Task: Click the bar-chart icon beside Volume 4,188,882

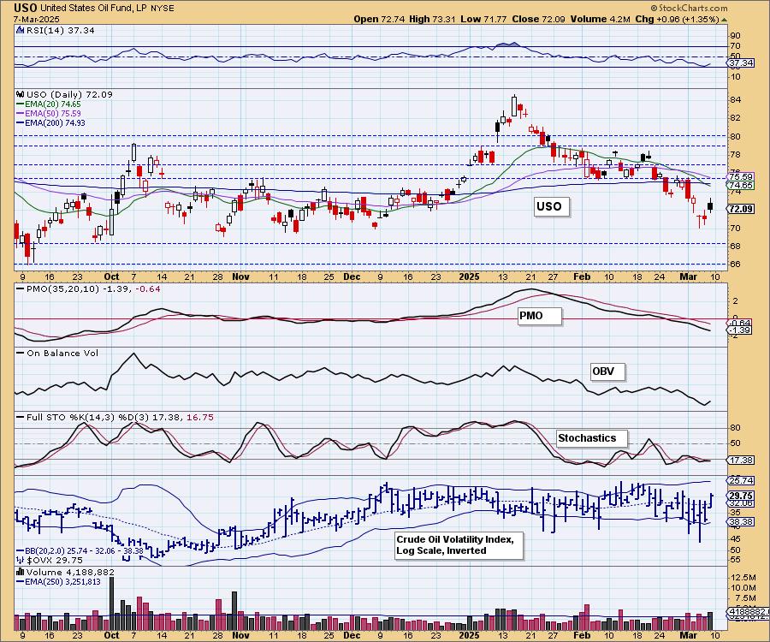Action: click(x=21, y=572)
